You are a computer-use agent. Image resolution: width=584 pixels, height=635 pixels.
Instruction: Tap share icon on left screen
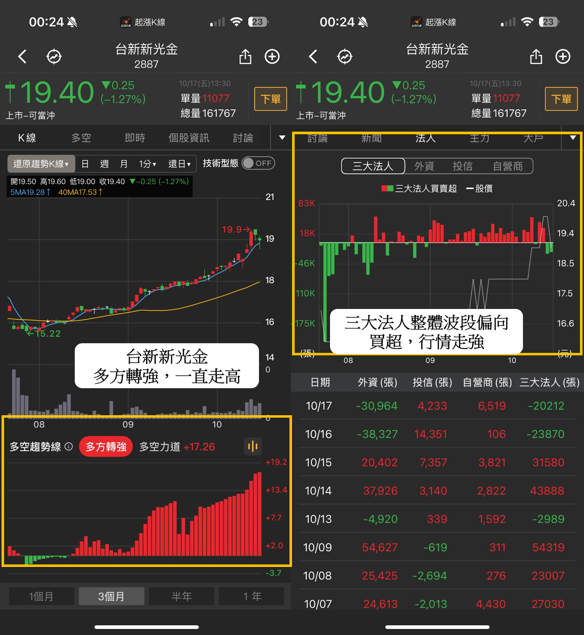point(245,56)
